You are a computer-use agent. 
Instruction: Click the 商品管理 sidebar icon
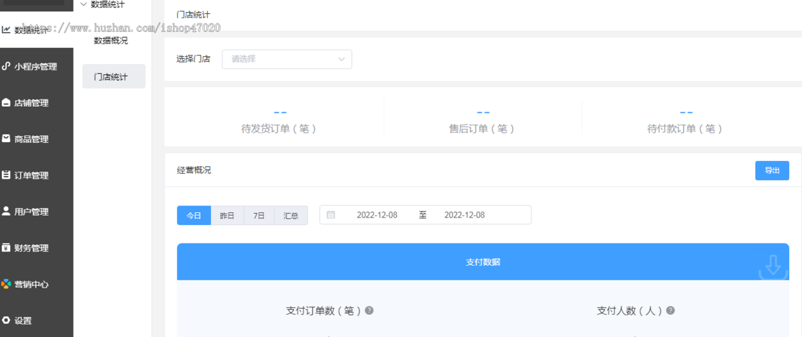(x=6, y=139)
